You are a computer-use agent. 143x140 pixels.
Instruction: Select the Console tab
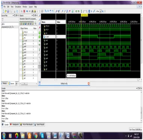[5, 125]
